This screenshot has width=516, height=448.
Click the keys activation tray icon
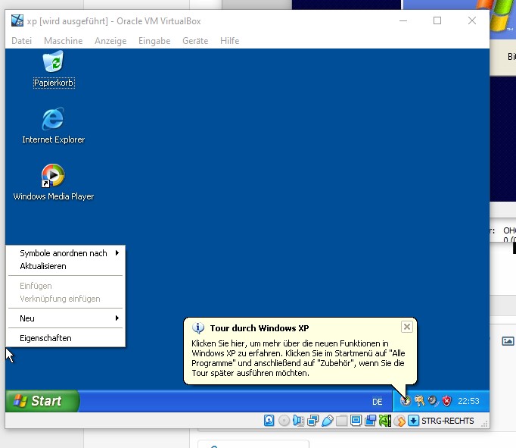(x=419, y=401)
